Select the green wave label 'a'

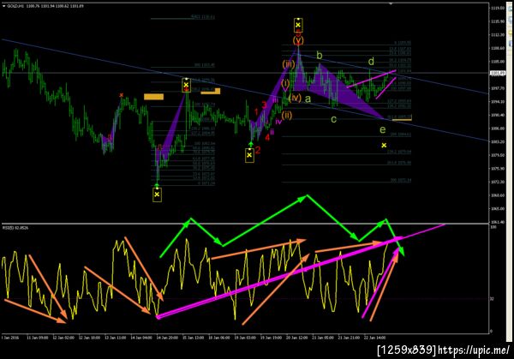(308, 99)
